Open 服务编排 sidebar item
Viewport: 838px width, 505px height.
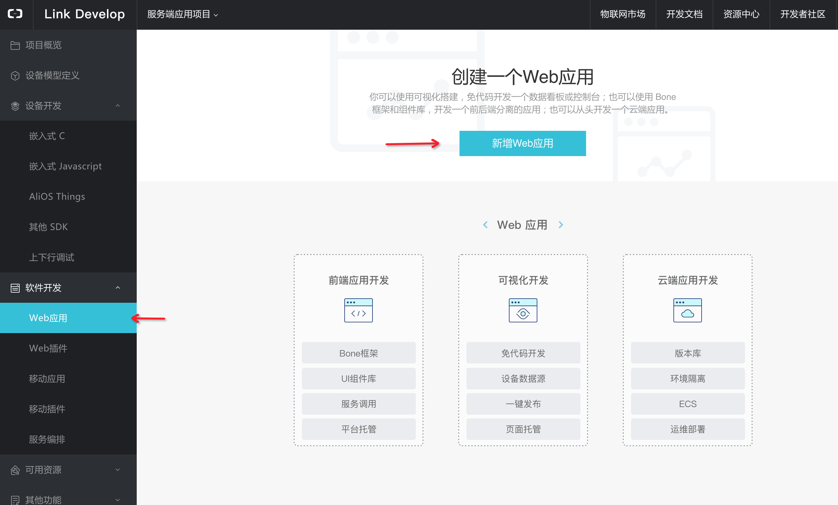[x=68, y=440]
